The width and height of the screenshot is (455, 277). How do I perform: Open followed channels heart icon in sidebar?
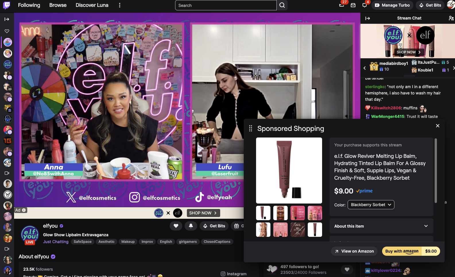7,31
